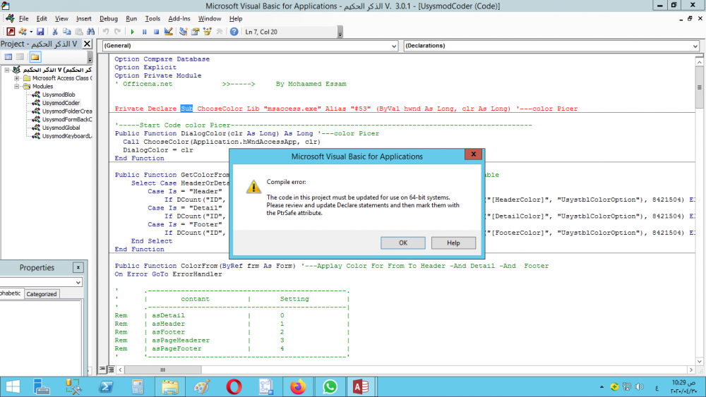Screen dimensions: 706x397
Task: Click Microsoft Access taskbar icon
Action: coord(361,386)
